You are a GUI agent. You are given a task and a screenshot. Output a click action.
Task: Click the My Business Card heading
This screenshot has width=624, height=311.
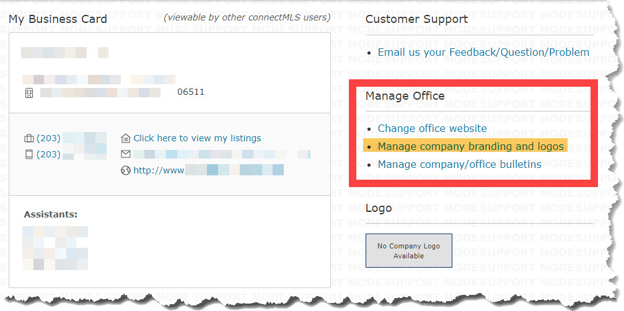pos(58,19)
